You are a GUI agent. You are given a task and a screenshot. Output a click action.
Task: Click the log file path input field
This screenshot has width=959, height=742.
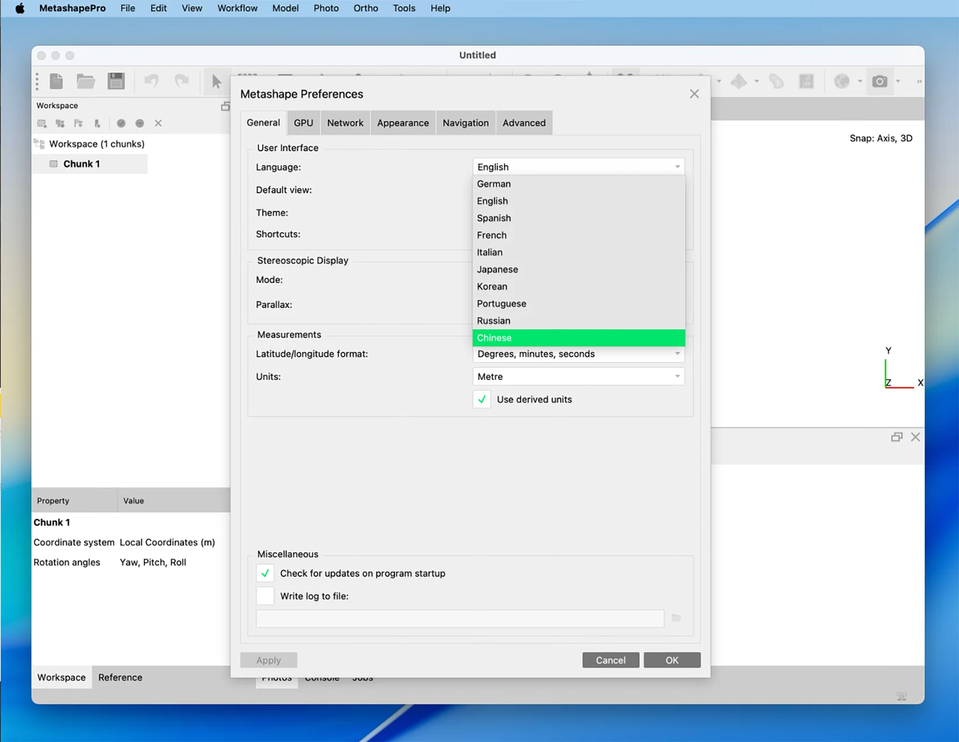tap(460, 619)
